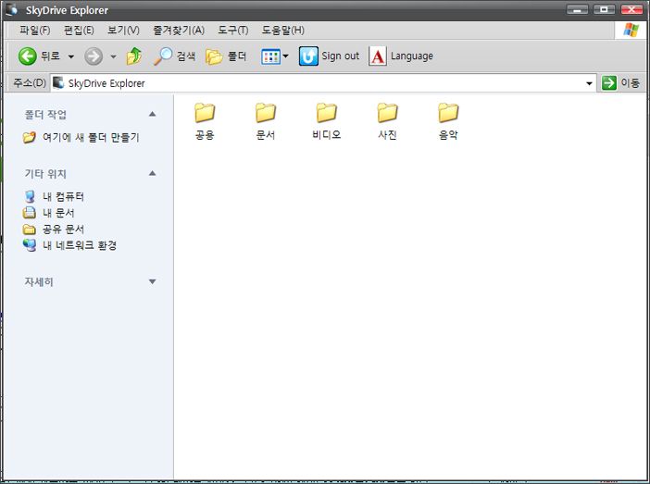Click the Sign out toolbar button

click(329, 56)
